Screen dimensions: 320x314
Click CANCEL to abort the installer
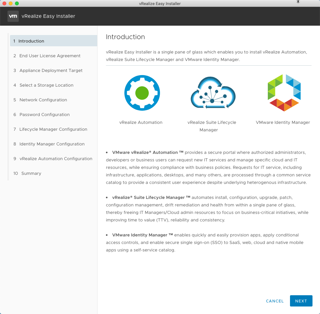pos(275,301)
